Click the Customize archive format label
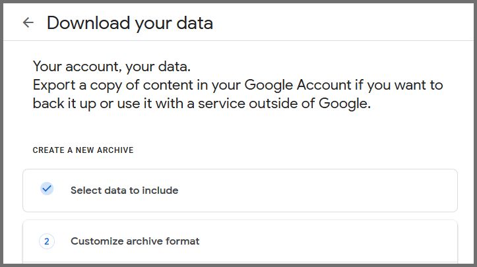Screen dimensions: 477x267 click(135, 241)
